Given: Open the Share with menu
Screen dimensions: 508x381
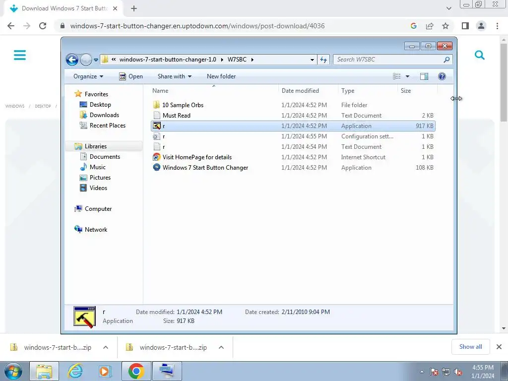Looking at the screenshot, I should tap(174, 76).
